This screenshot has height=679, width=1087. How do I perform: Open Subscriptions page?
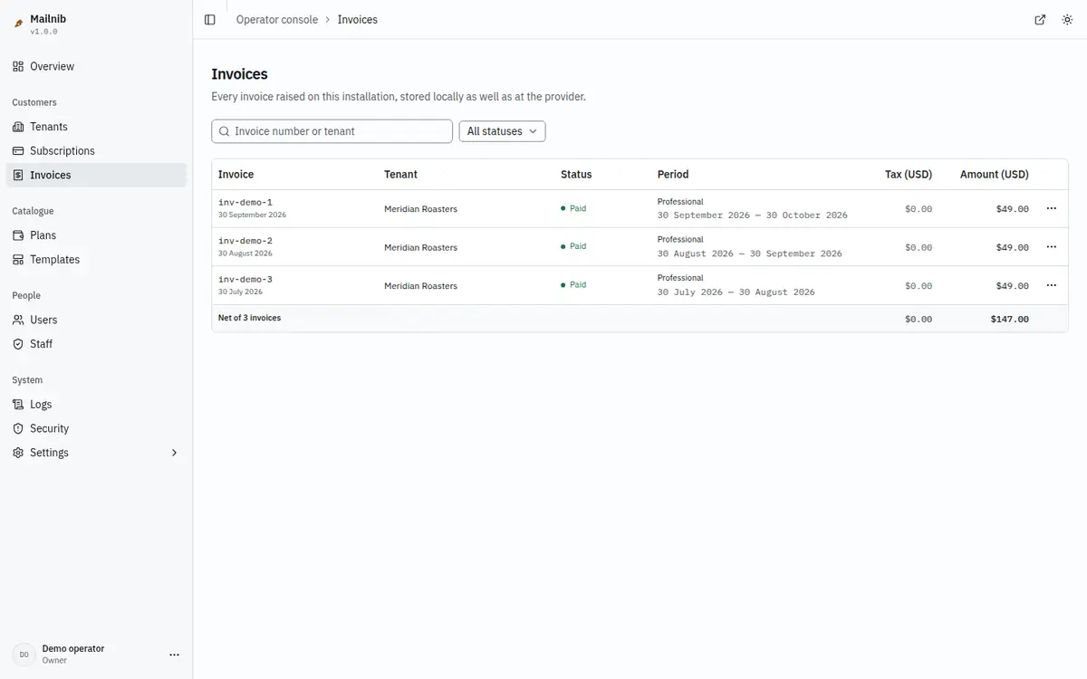[96, 151]
